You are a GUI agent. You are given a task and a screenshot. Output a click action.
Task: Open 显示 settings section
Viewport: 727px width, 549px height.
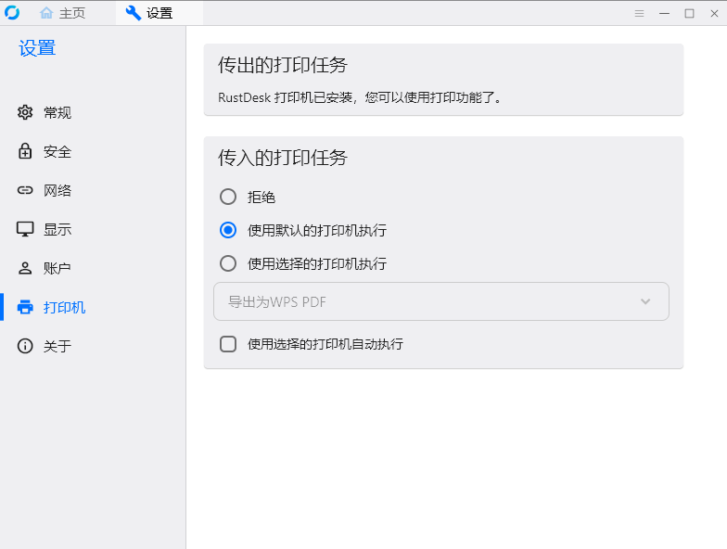click(57, 229)
